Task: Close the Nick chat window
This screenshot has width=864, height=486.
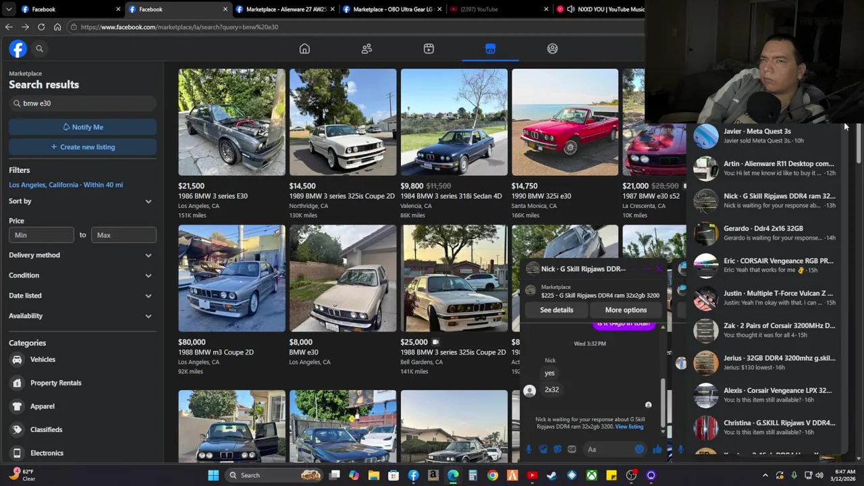Action: click(x=659, y=269)
